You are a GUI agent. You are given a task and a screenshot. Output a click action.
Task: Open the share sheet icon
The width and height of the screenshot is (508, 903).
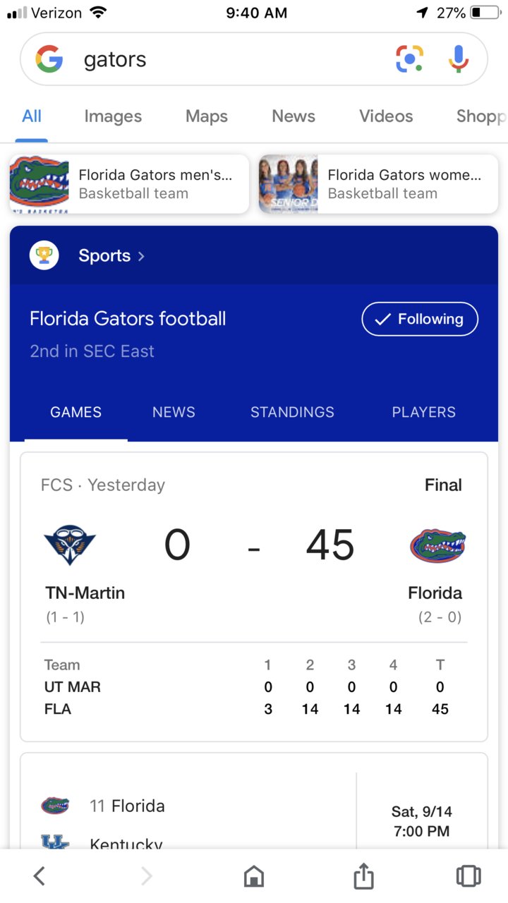click(x=363, y=876)
